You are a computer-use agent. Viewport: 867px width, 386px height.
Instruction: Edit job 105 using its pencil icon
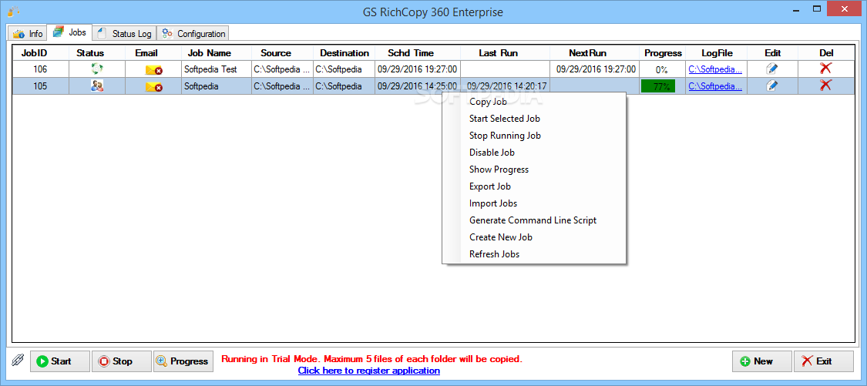point(772,86)
